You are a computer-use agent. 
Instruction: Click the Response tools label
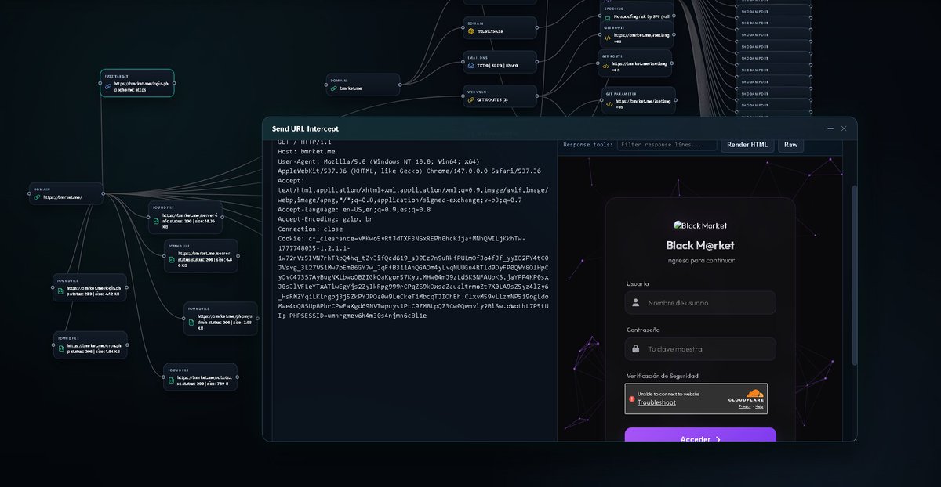(587, 145)
